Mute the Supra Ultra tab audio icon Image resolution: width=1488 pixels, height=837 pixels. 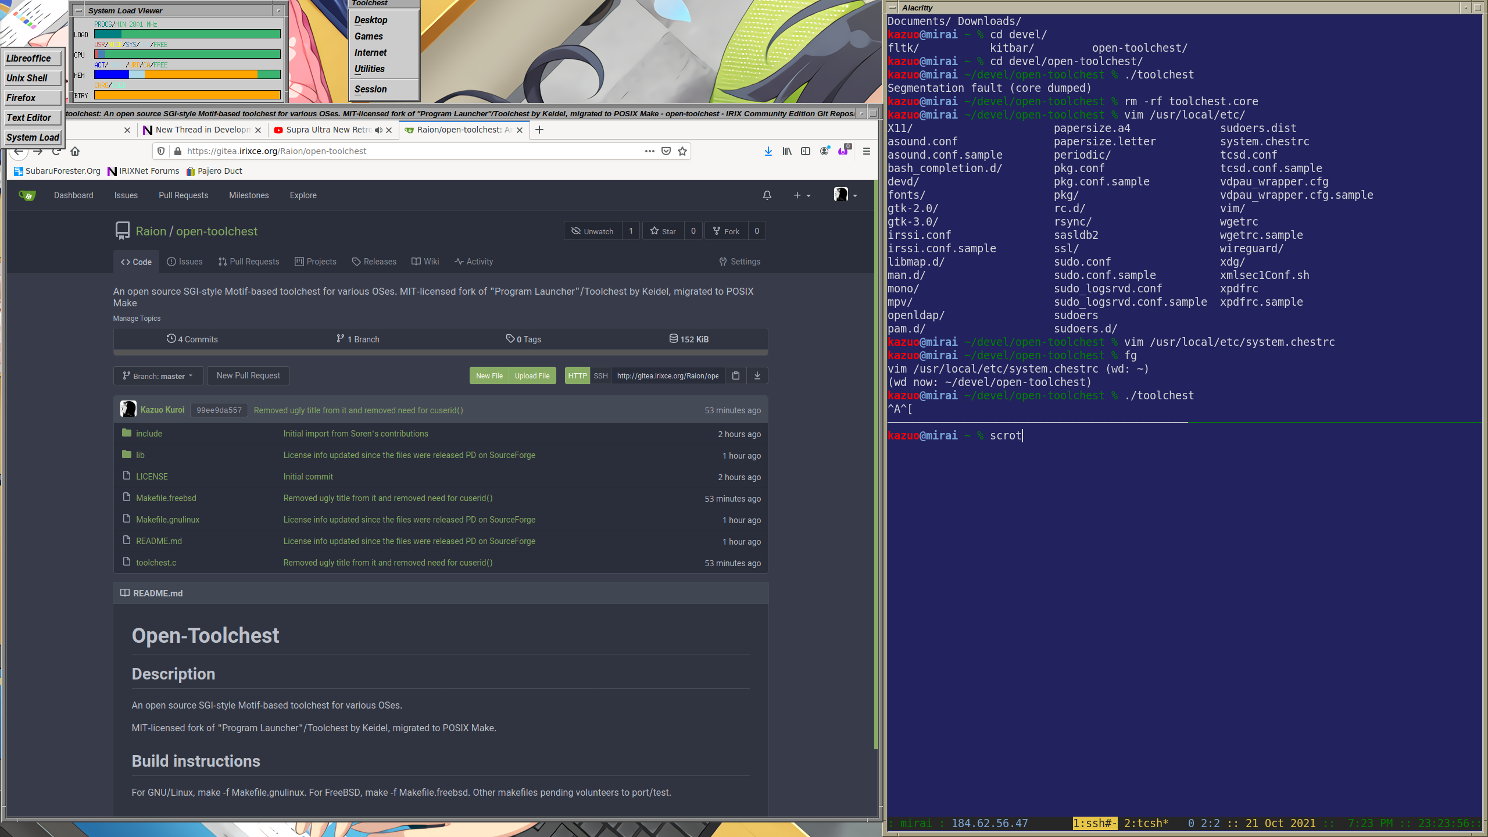click(x=378, y=130)
